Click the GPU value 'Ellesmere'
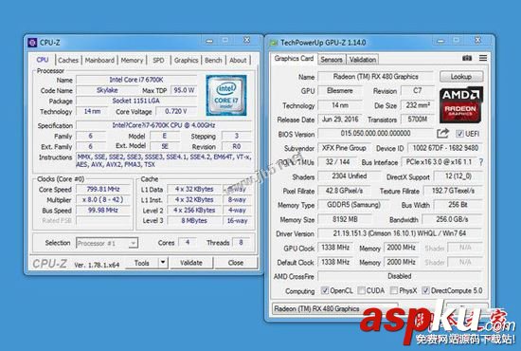The image size is (521, 351). tap(340, 91)
